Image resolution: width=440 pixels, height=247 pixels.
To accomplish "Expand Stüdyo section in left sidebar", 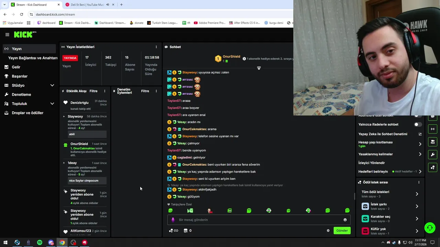I will point(52,85).
